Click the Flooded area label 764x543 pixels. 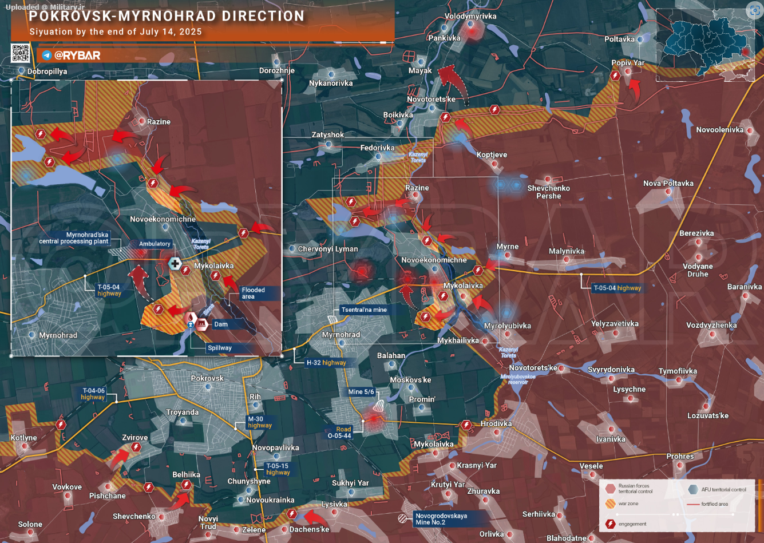point(253,294)
